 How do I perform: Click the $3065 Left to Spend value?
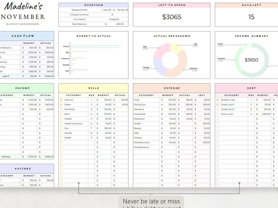coord(172,17)
